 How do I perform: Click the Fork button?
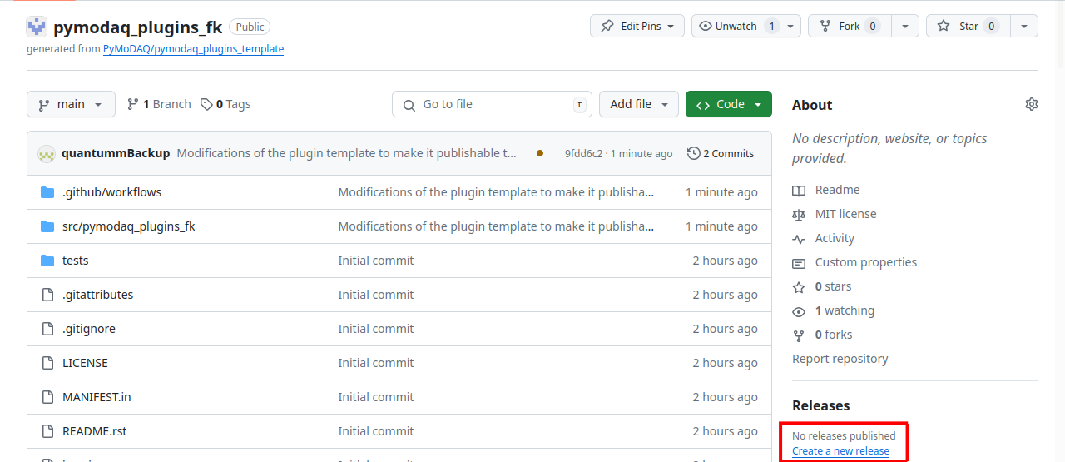click(850, 26)
